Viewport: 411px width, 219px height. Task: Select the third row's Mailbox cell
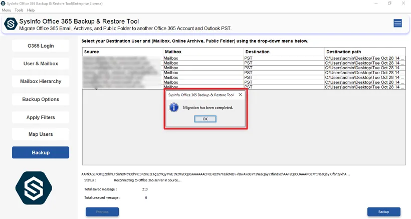(x=203, y=68)
